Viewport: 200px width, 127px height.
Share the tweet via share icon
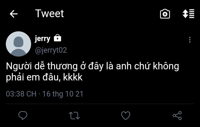(x=177, y=115)
